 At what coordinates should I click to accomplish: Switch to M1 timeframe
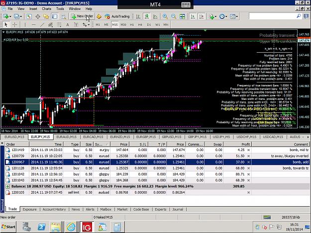(98, 25)
